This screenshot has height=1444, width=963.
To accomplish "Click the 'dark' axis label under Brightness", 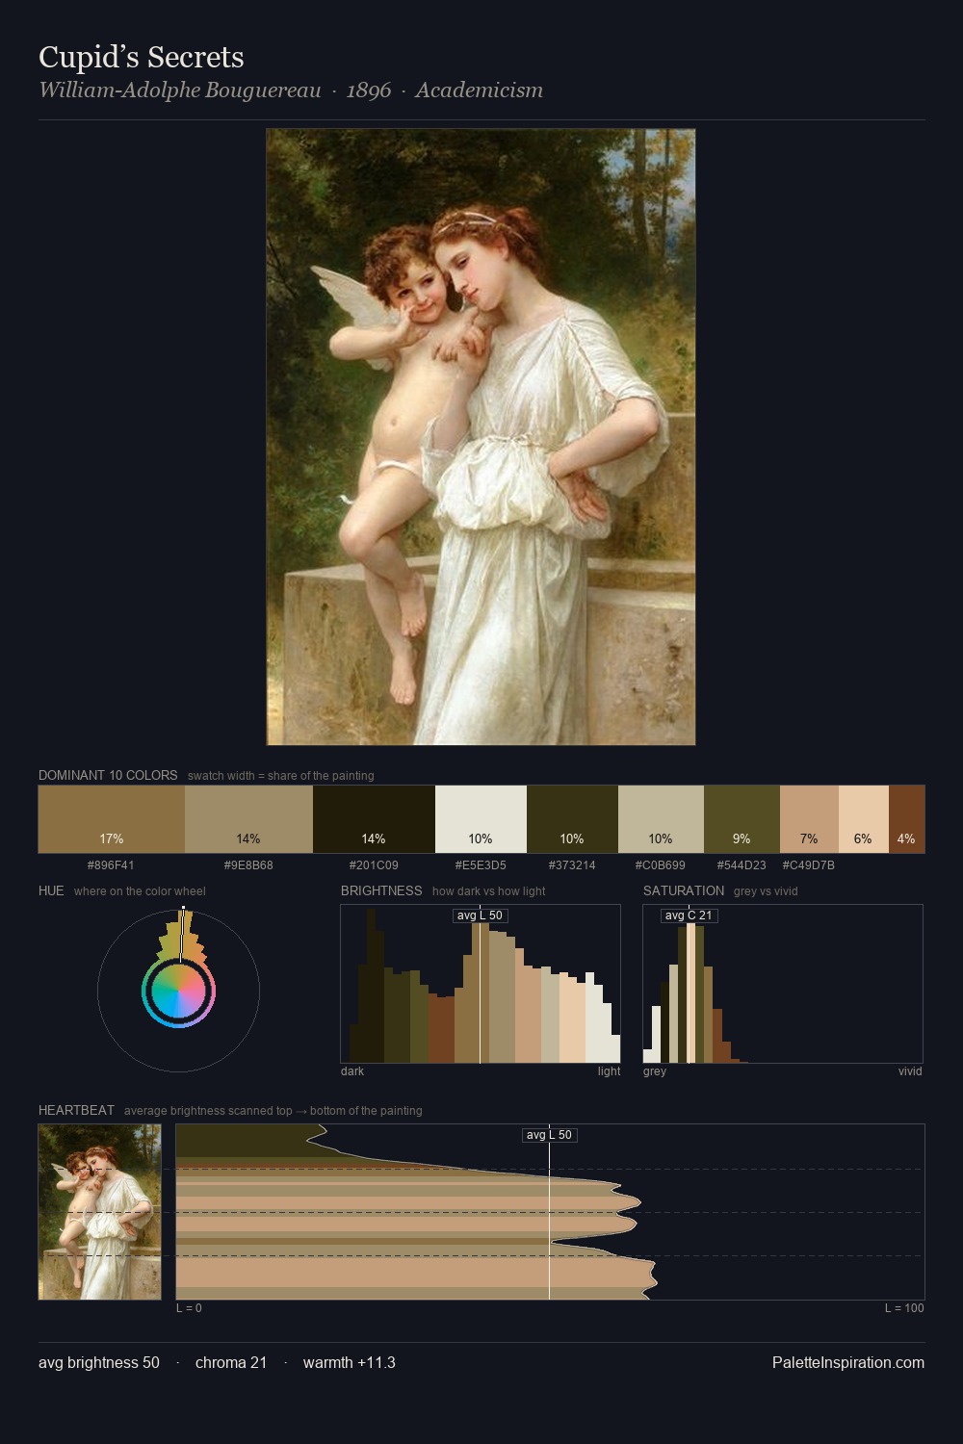I will pyautogui.click(x=352, y=1071).
